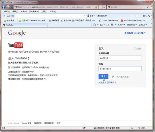The width and height of the screenshot is (155, 132).
Task: Click the New Tab button beside YouTube tab
Action: (50, 25)
